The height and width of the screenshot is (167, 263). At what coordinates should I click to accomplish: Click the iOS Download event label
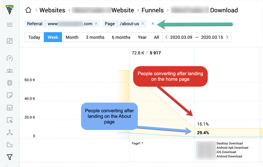[226, 152]
